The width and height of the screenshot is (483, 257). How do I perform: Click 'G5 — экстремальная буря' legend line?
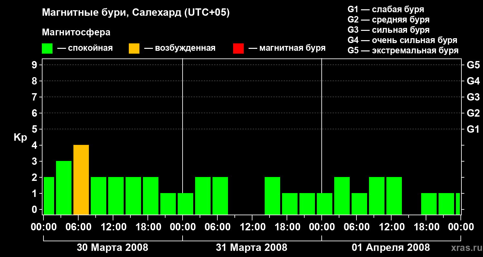(x=403, y=51)
